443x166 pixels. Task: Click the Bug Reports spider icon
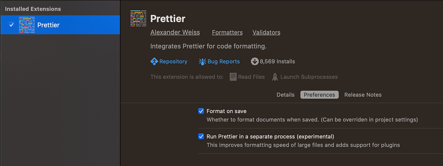(x=202, y=61)
